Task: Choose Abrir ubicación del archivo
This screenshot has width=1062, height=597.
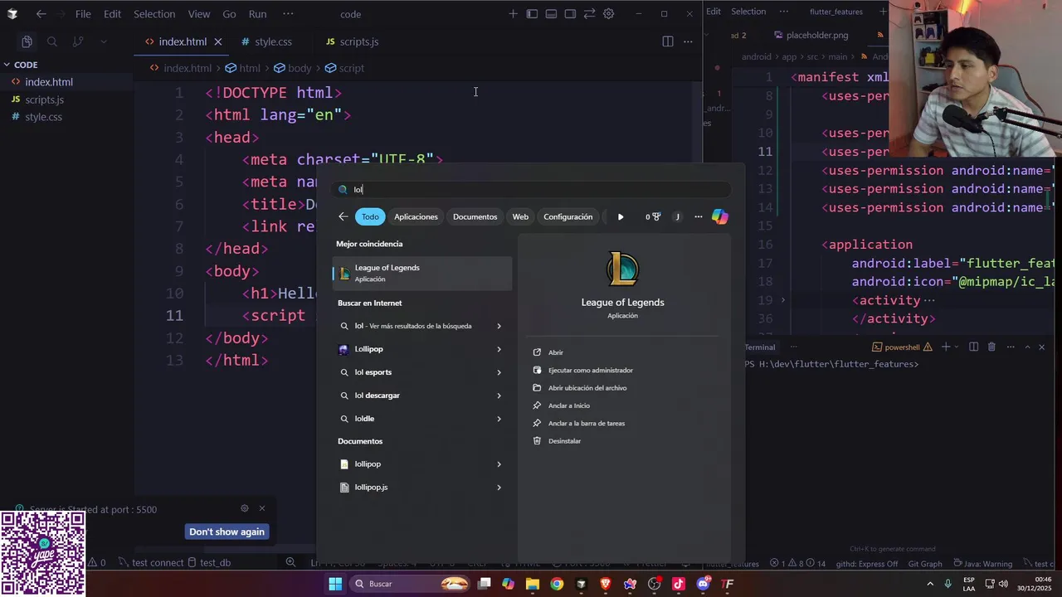Action: click(587, 388)
